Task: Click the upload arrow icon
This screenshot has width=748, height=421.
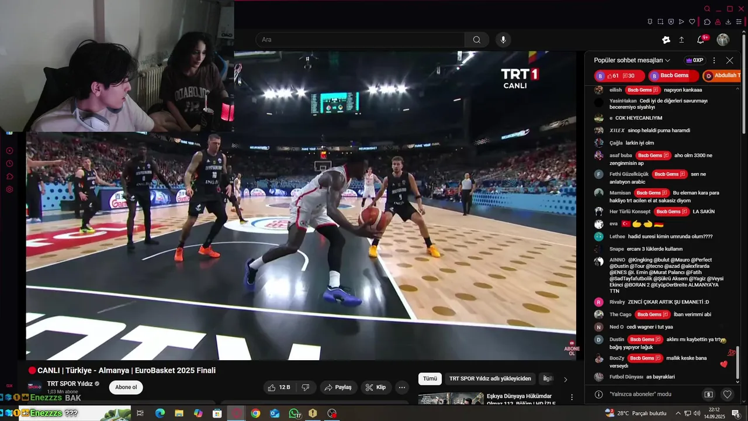Action: (681, 40)
